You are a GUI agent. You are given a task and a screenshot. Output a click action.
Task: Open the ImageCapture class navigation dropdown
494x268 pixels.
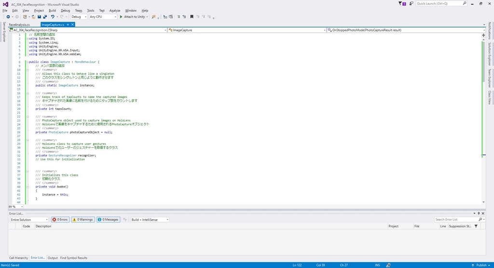click(x=247, y=30)
